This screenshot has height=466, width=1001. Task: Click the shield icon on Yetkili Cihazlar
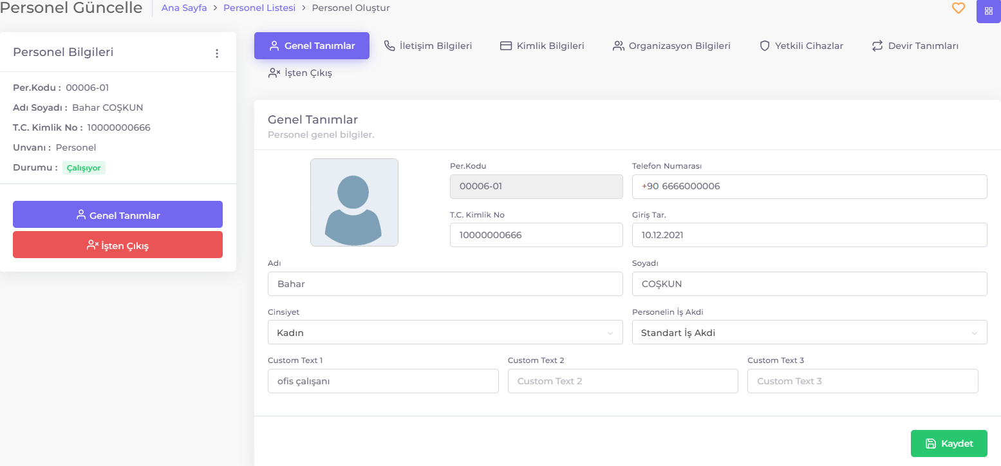click(765, 46)
